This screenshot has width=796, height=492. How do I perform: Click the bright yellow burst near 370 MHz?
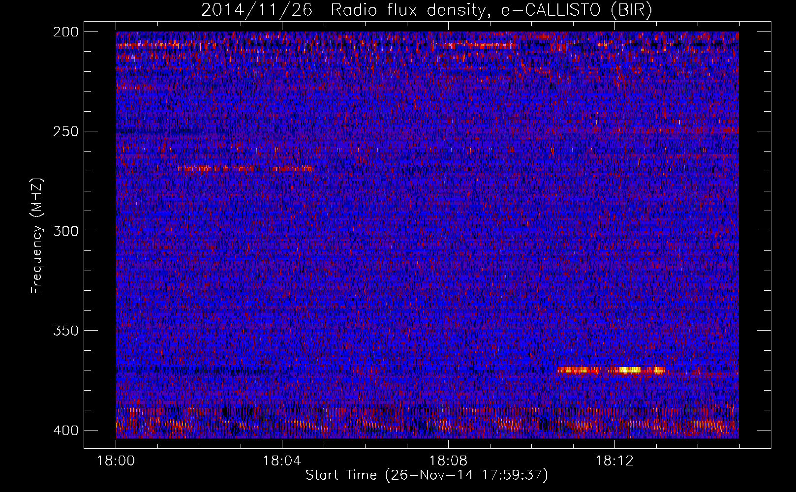click(x=611, y=370)
